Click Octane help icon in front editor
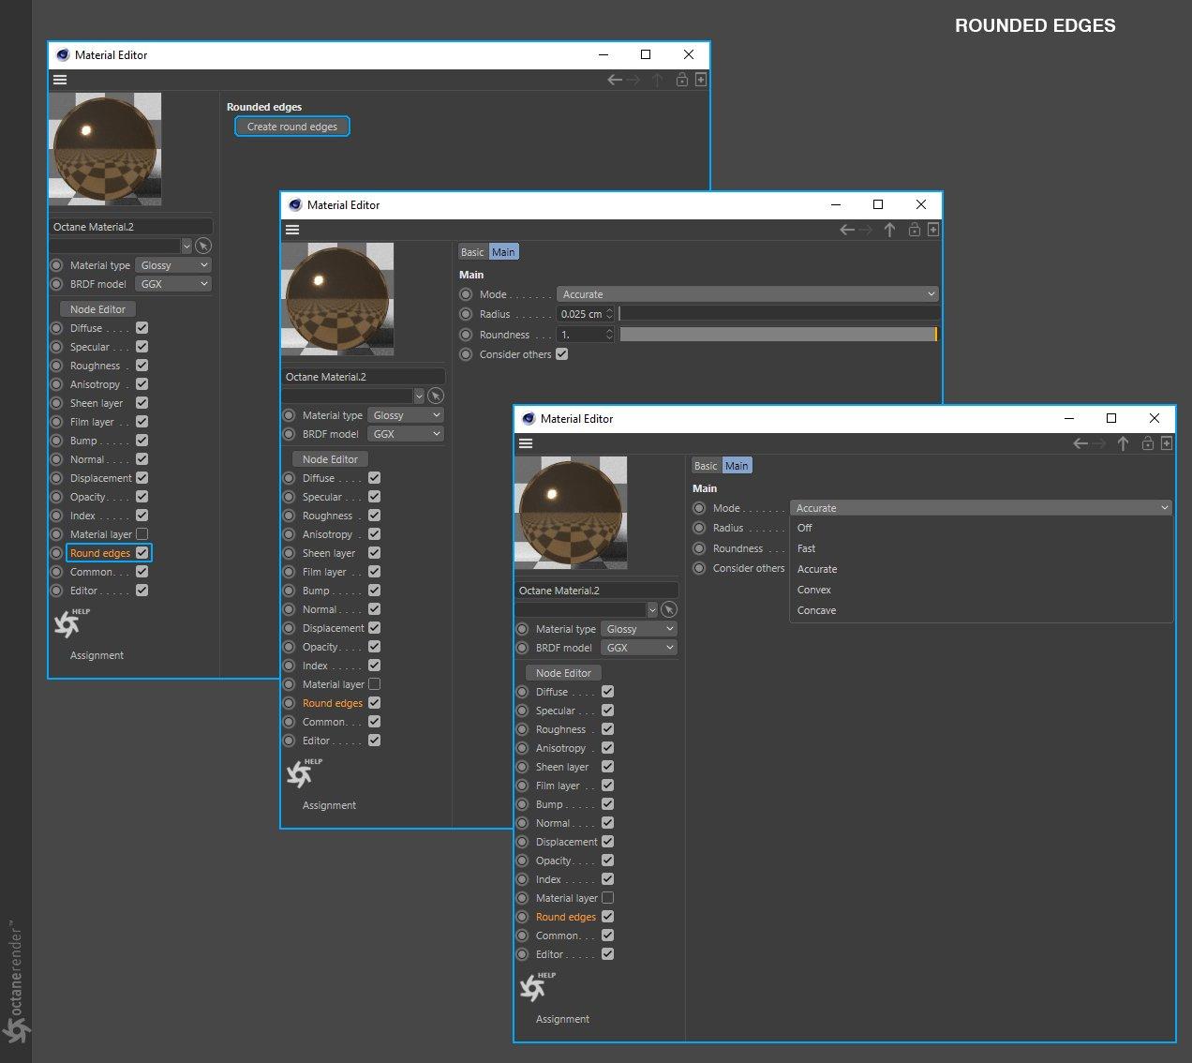The height and width of the screenshot is (1063, 1192). (x=536, y=986)
